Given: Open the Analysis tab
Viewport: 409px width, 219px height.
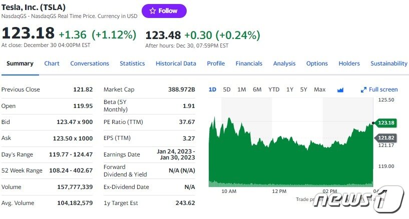Looking at the screenshot, I should click(284, 63).
